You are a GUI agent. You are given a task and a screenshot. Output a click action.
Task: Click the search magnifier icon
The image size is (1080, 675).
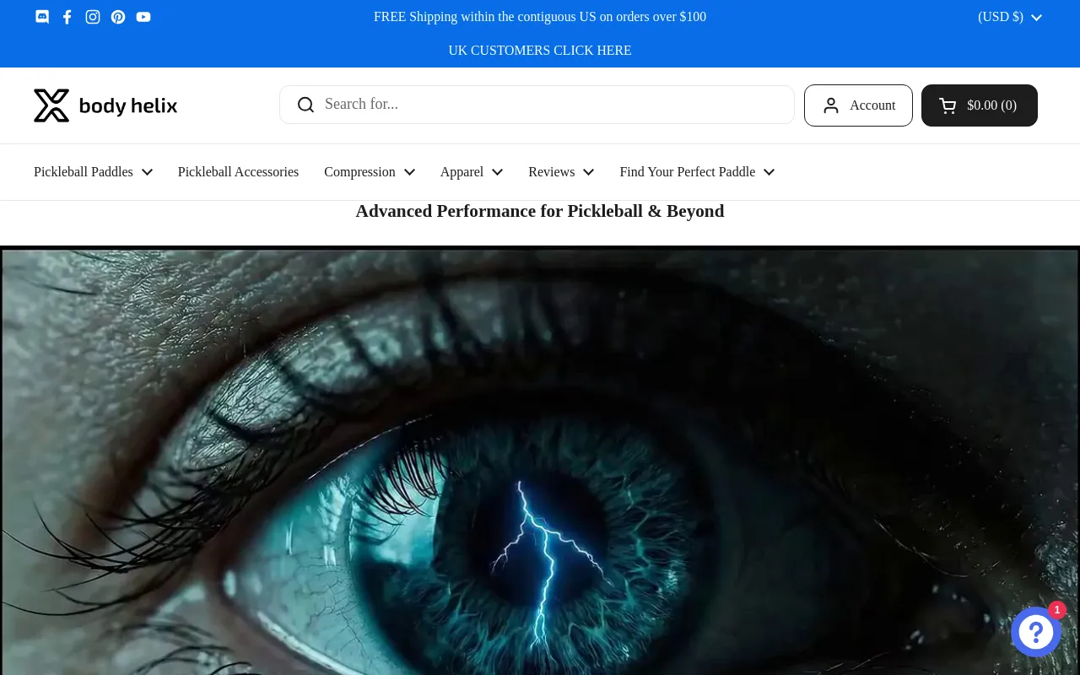point(306,105)
